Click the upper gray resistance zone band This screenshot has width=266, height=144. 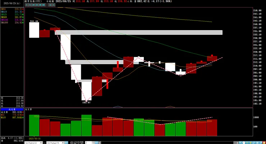click(139, 33)
